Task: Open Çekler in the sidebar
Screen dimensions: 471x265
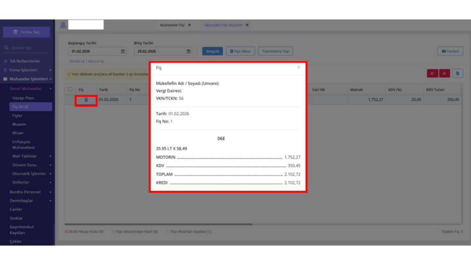Action: point(16,241)
